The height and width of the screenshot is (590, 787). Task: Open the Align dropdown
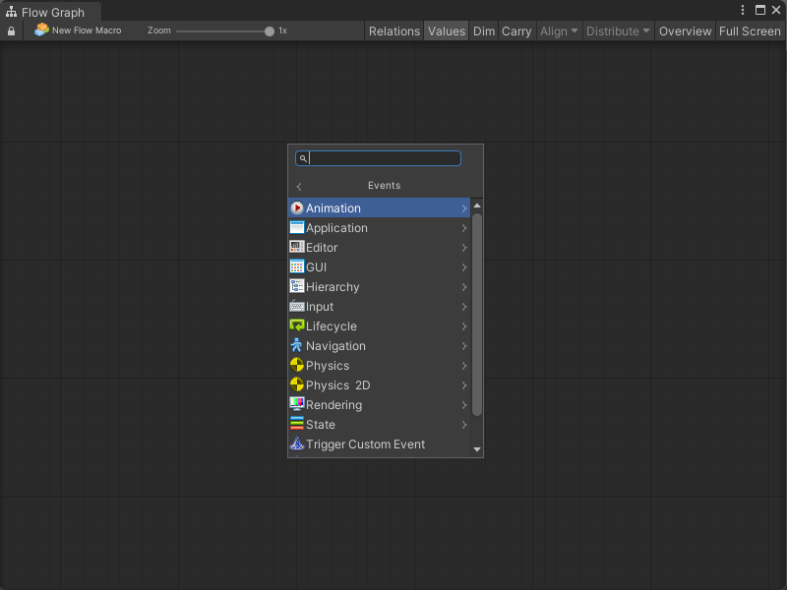click(559, 31)
